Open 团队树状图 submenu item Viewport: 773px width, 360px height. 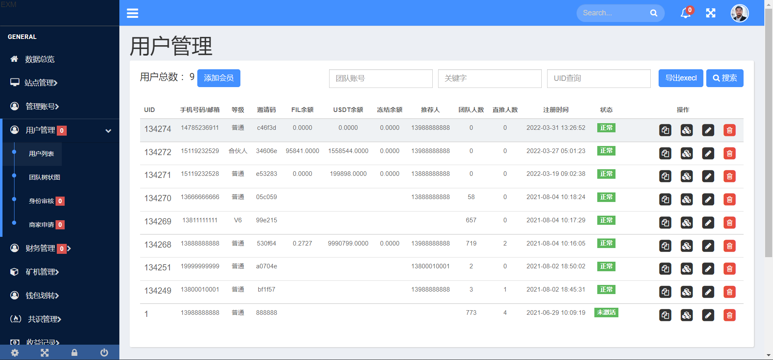(44, 177)
